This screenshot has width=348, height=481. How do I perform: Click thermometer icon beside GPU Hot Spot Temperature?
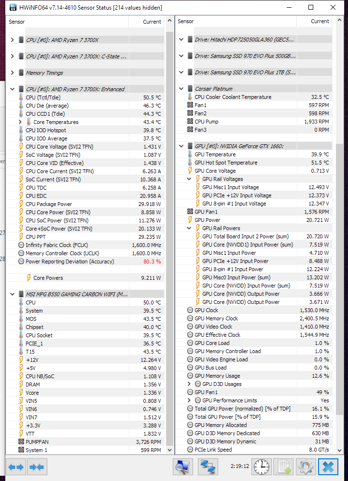pos(190,163)
